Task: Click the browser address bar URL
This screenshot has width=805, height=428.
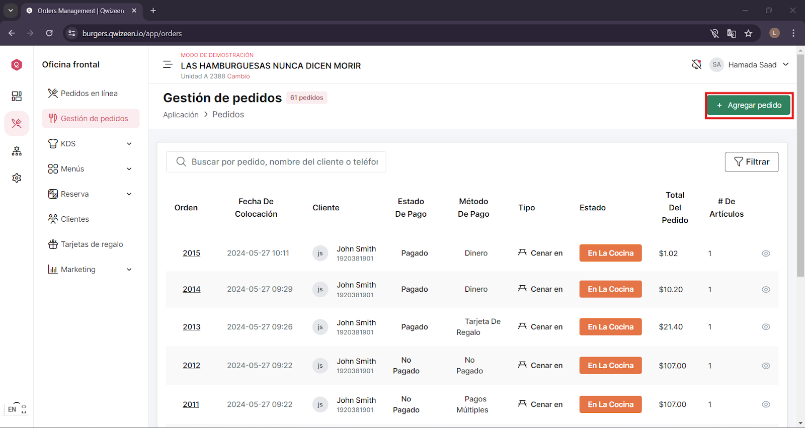Action: point(132,33)
